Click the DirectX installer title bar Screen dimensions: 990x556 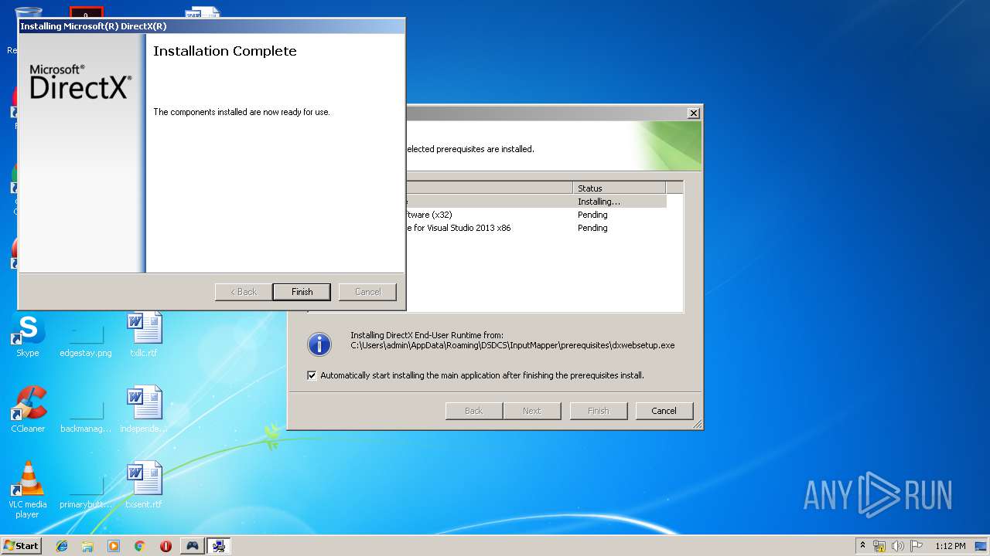point(211,26)
